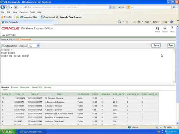Go to Home in the breadcrumb
Image resolution: width=179 pixels, height=134 pixels.
point(3,39)
